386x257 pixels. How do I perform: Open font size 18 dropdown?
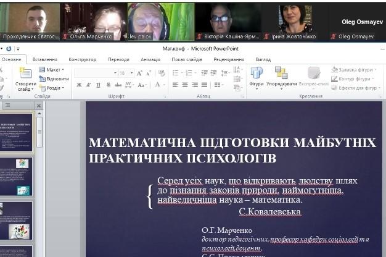[x=132, y=73]
